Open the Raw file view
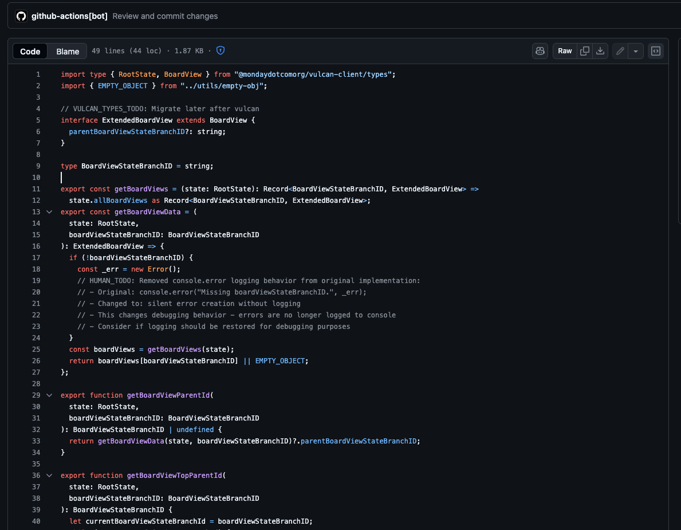This screenshot has height=530, width=681. coord(565,51)
